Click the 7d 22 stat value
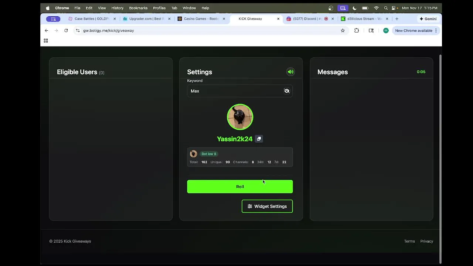Viewport: 473px width, 266px height. 284,162
